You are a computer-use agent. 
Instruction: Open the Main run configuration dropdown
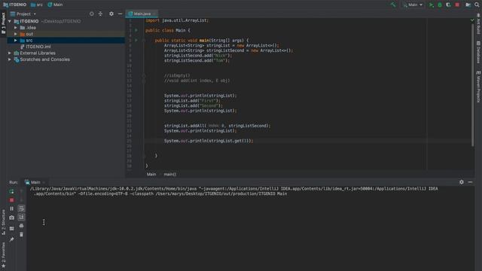tap(413, 5)
